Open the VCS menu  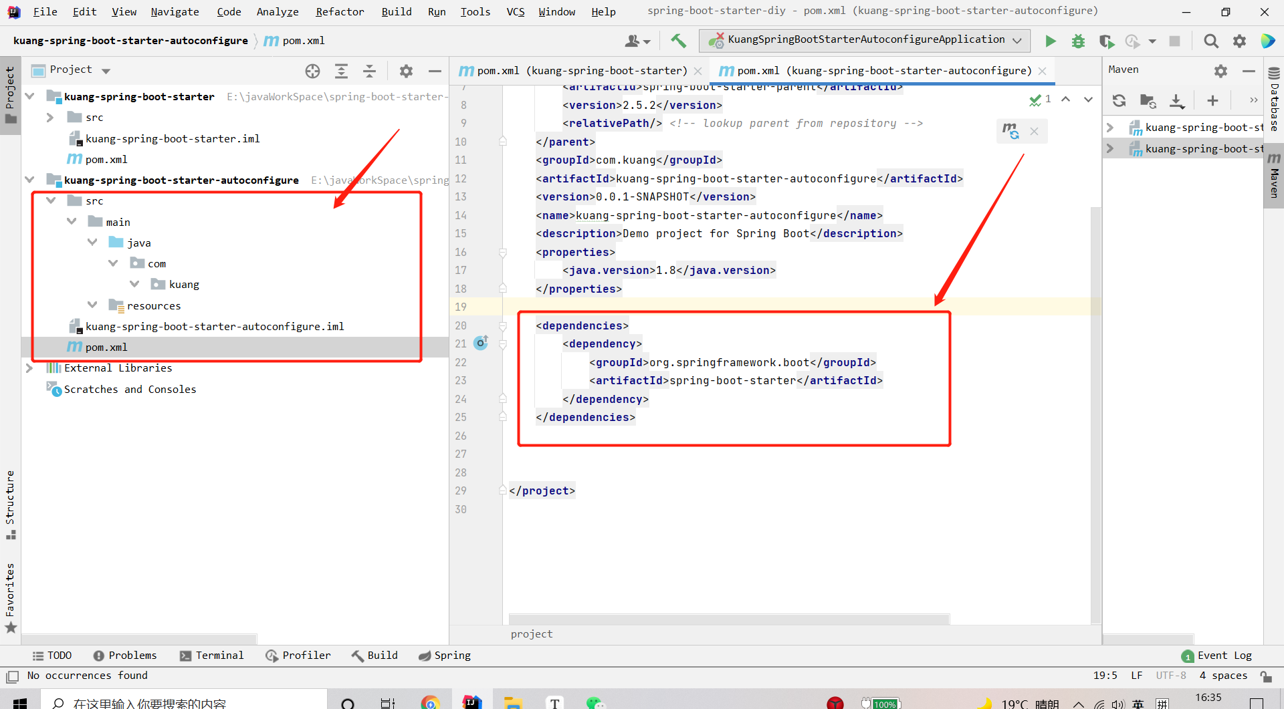point(516,12)
